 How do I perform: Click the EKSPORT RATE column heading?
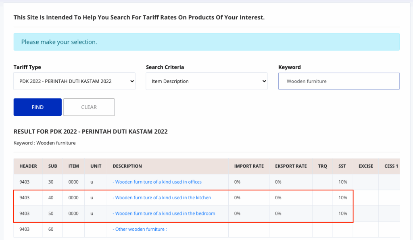pos(291,166)
